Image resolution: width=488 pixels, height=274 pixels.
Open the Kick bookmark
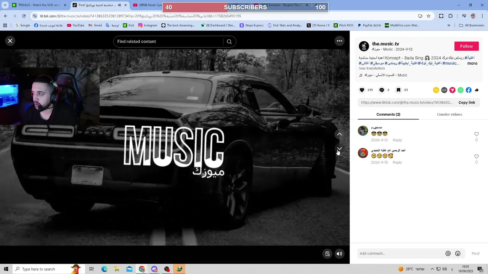click(x=128, y=25)
